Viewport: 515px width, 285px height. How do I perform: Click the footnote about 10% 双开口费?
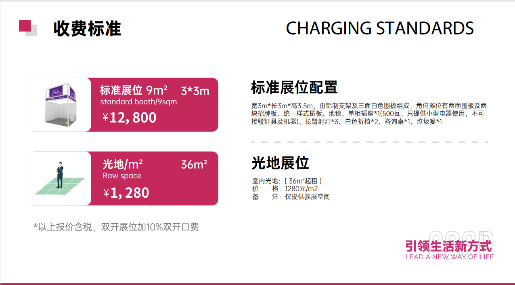click(x=116, y=227)
